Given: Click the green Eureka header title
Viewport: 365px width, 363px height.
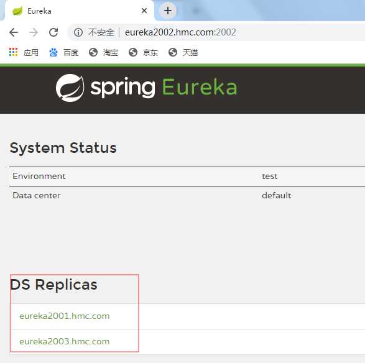Looking at the screenshot, I should (x=200, y=87).
